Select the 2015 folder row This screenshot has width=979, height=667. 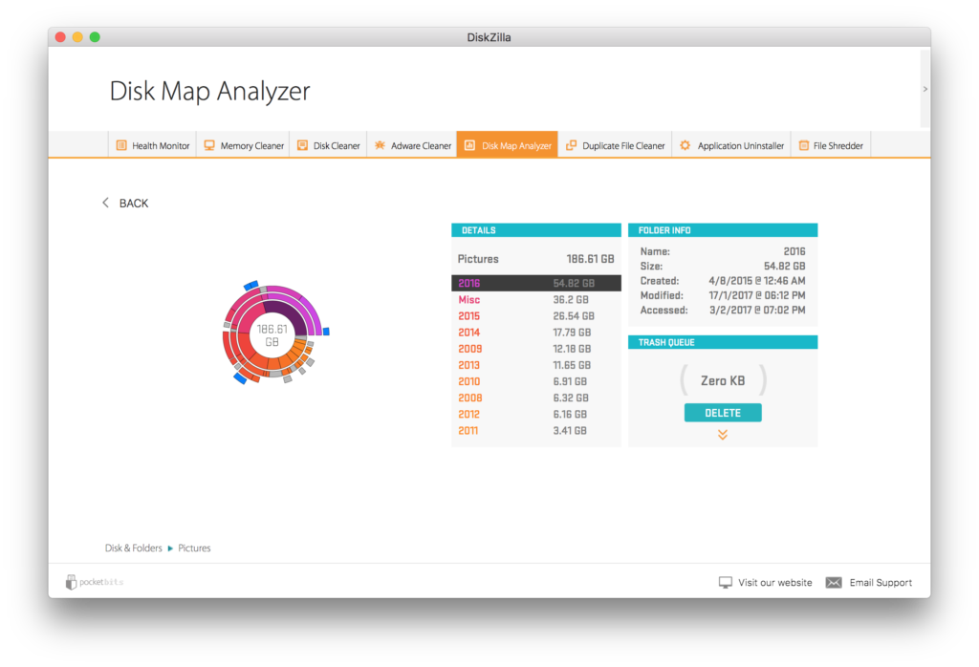tap(536, 315)
